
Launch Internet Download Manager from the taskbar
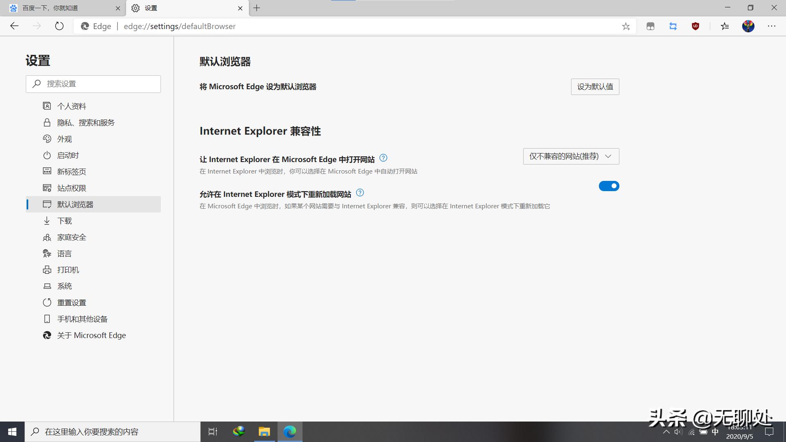239,431
